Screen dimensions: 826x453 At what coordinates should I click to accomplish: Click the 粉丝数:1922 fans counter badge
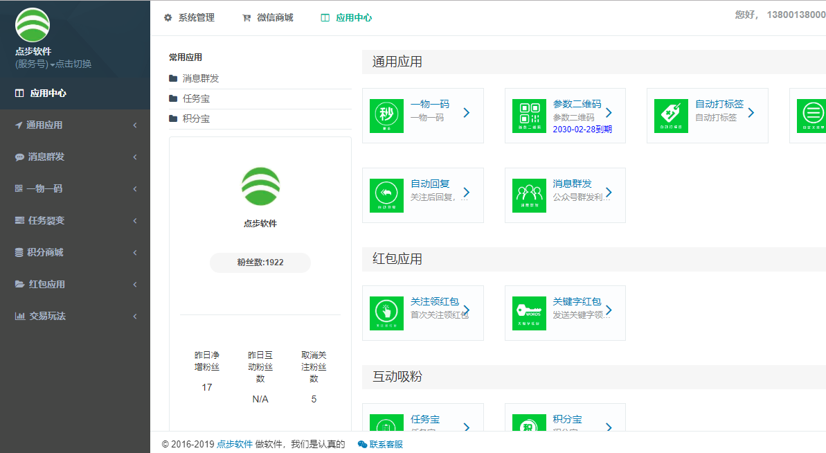(260, 263)
